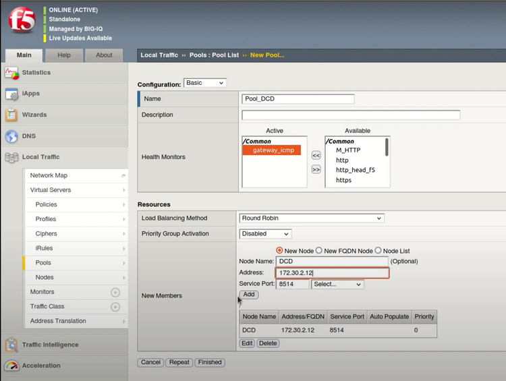The height and width of the screenshot is (381, 506).
Task: Switch to the Help tab
Action: pos(64,55)
